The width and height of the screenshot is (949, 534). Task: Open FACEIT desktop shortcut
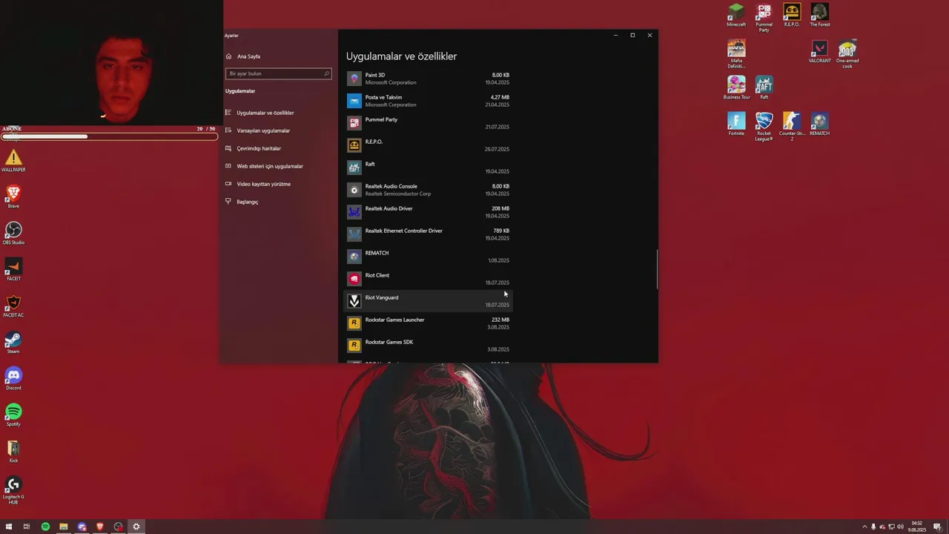coord(13,269)
